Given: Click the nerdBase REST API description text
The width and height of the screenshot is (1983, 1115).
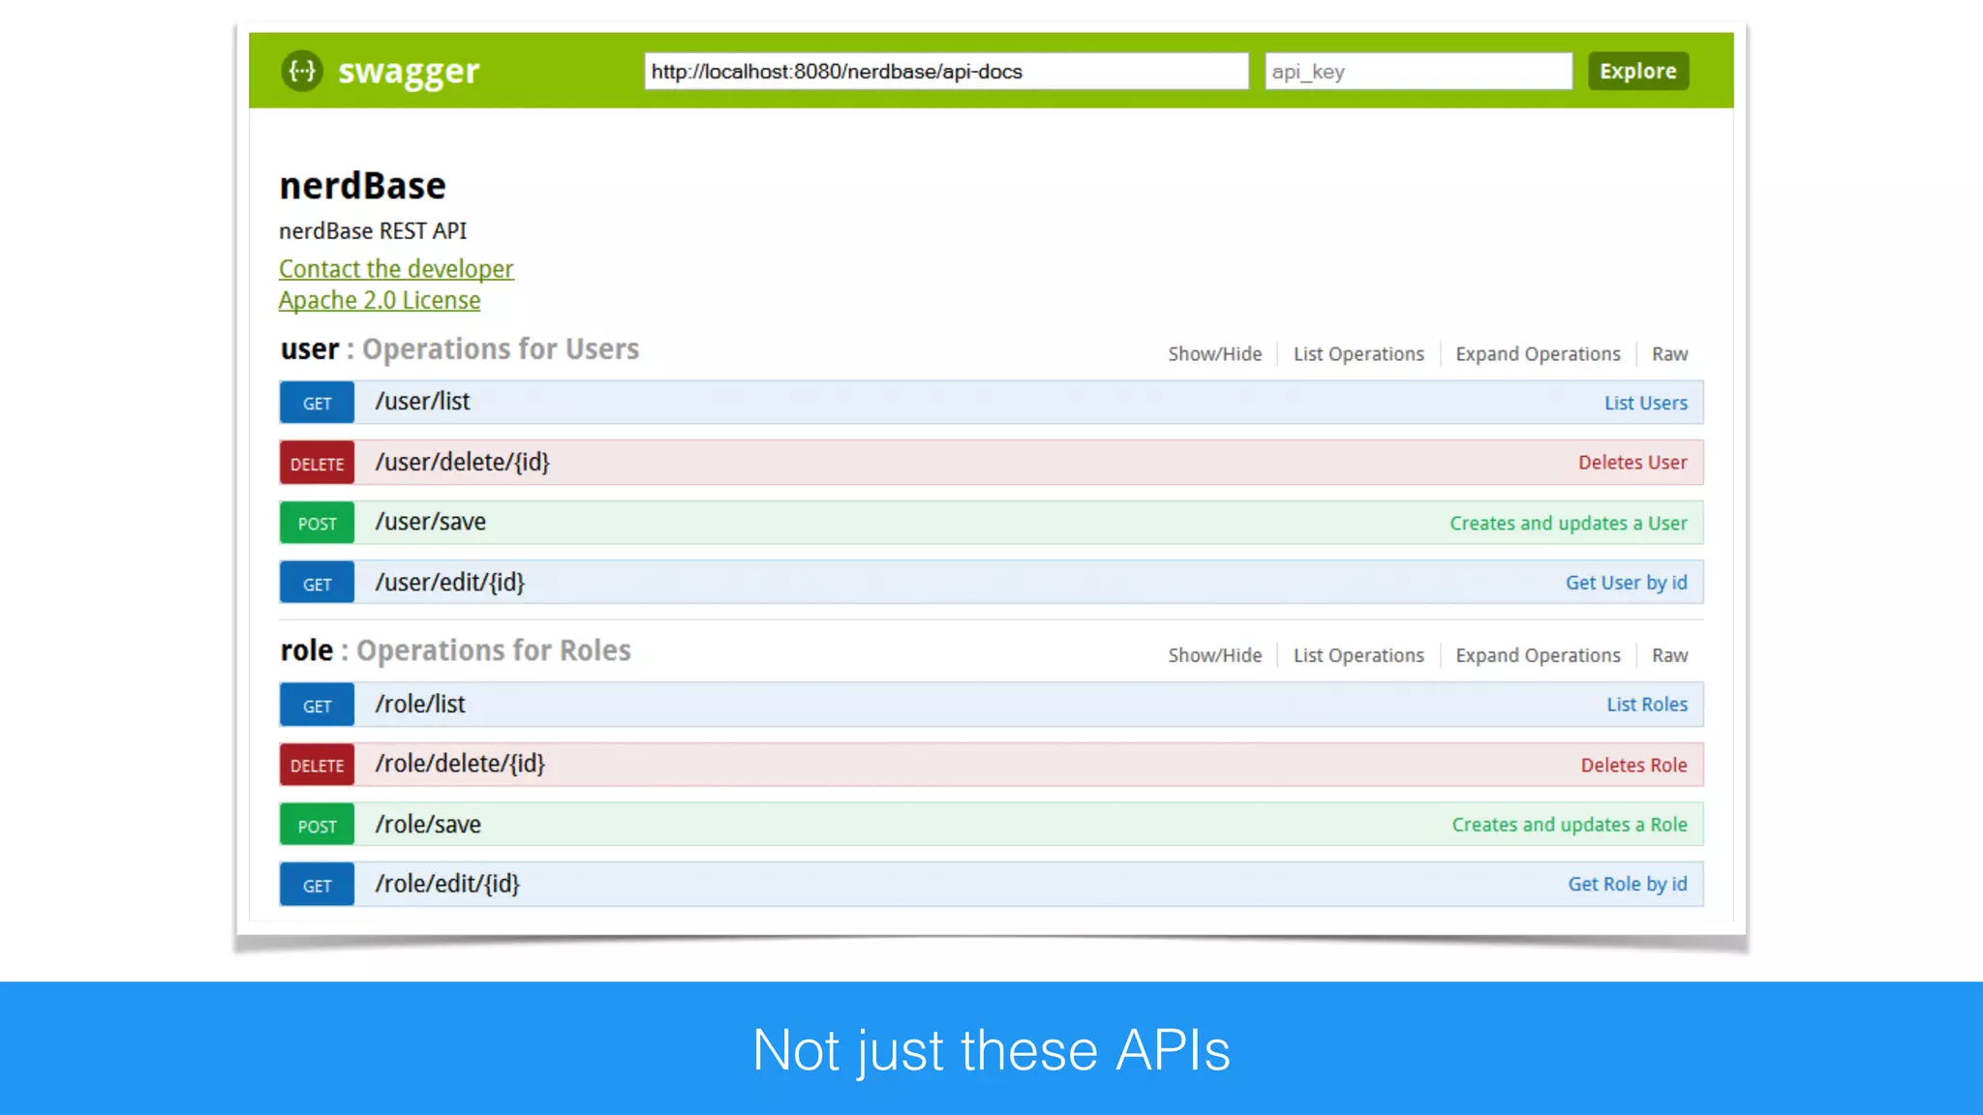Looking at the screenshot, I should coord(373,231).
